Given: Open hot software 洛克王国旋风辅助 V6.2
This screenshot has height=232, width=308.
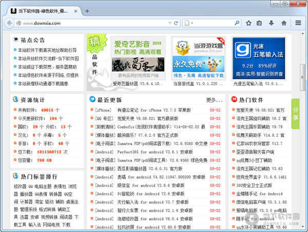Looking at the screenshot, I should 261,118.
